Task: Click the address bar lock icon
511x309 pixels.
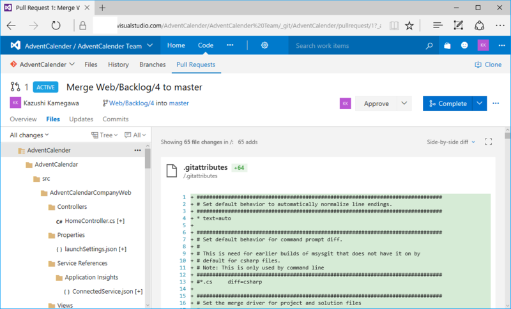Action: [83, 26]
